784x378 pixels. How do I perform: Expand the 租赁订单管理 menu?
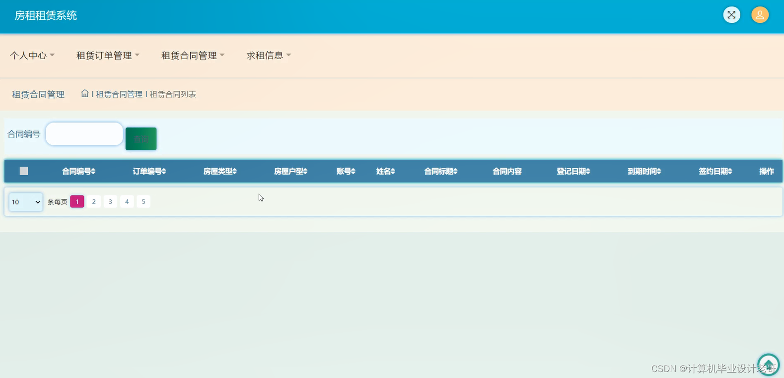(108, 56)
